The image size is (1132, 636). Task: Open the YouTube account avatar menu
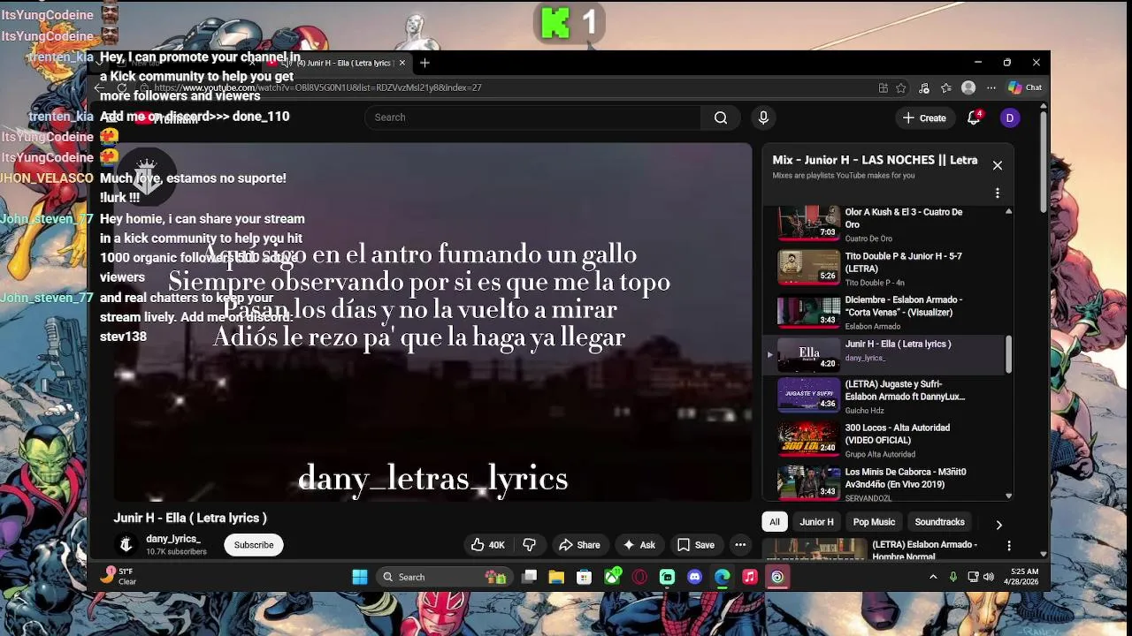pyautogui.click(x=1010, y=117)
